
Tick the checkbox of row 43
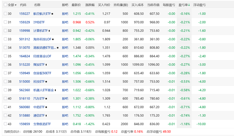pos(5,124)
